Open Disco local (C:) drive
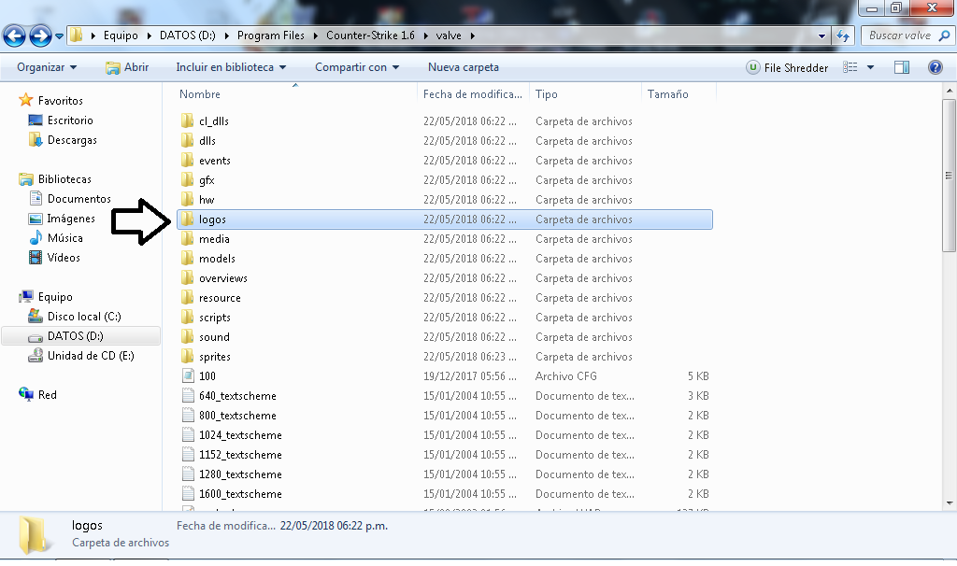 coord(84,317)
